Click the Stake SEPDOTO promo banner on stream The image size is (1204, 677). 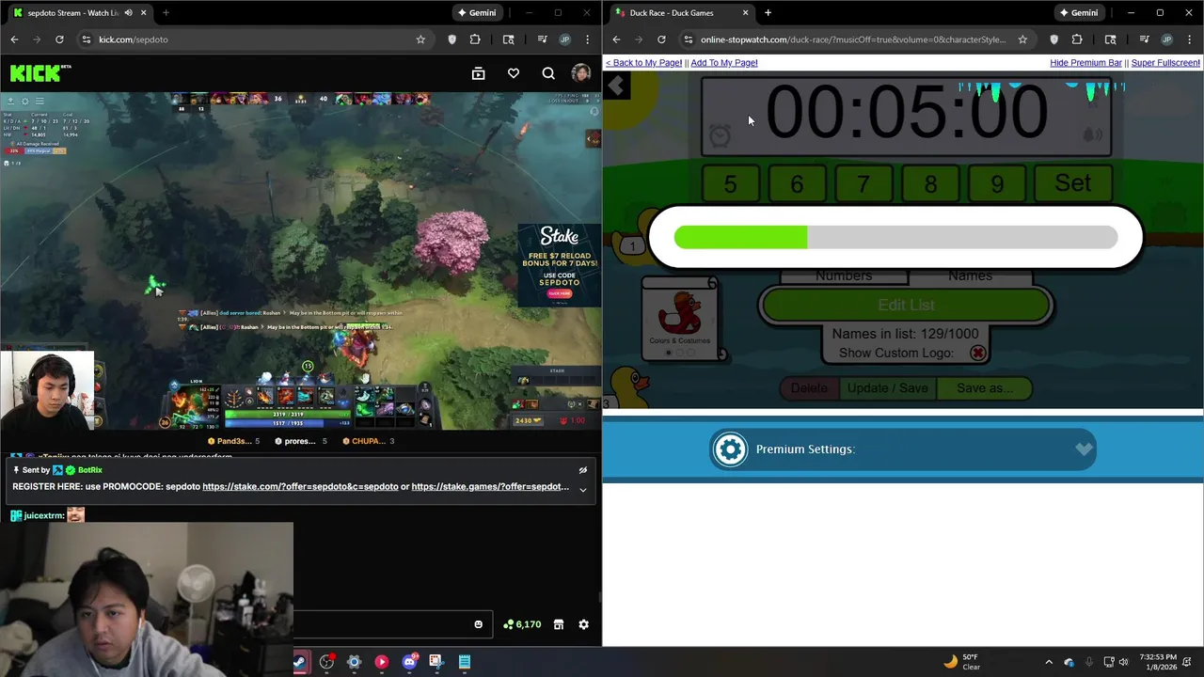pos(559,264)
